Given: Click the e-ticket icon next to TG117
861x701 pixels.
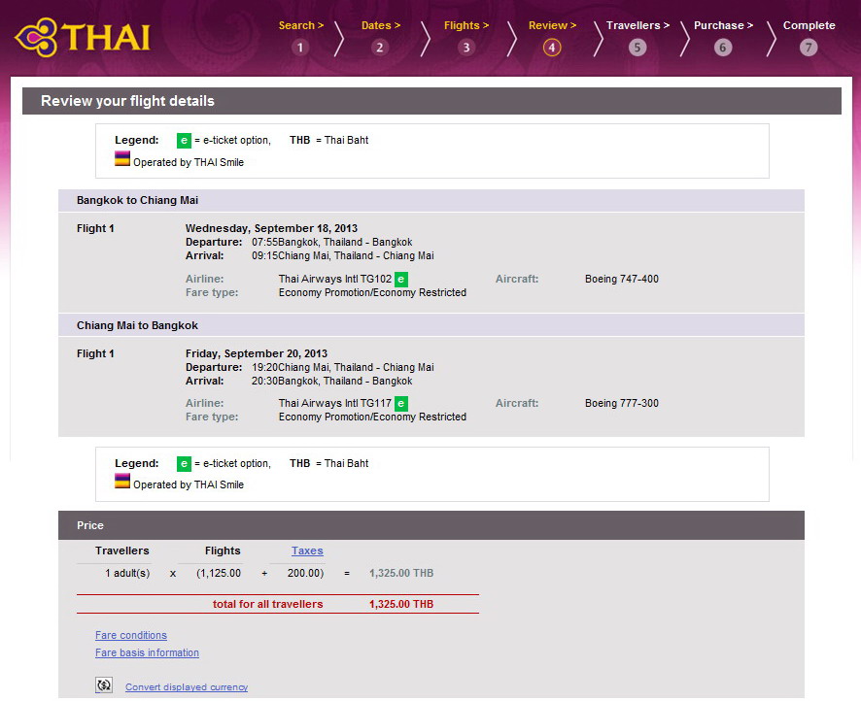Looking at the screenshot, I should click(400, 404).
